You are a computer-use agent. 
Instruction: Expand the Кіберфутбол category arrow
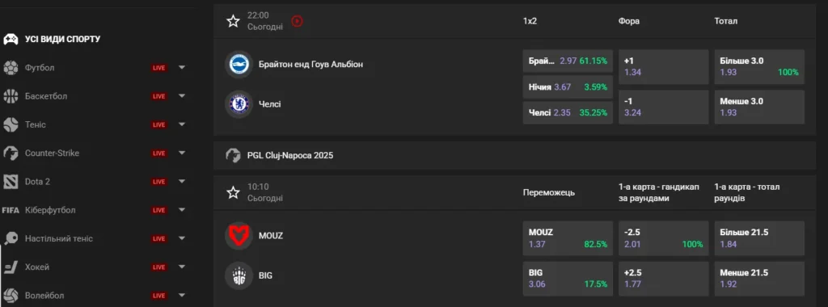(x=182, y=210)
